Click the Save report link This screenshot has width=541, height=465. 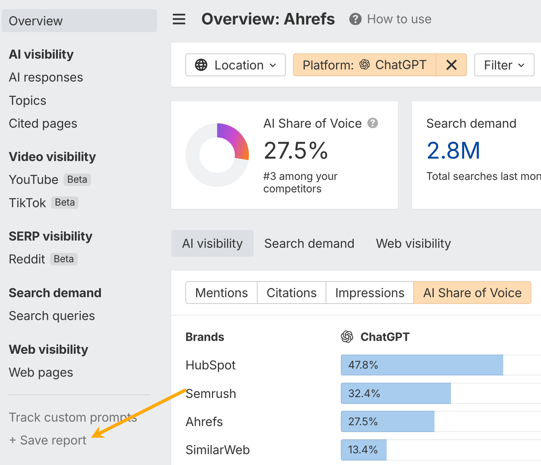pyautogui.click(x=48, y=440)
